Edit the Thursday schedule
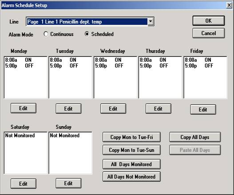Image resolution: width=234 pixels, height=195 pixels. pos(159,108)
